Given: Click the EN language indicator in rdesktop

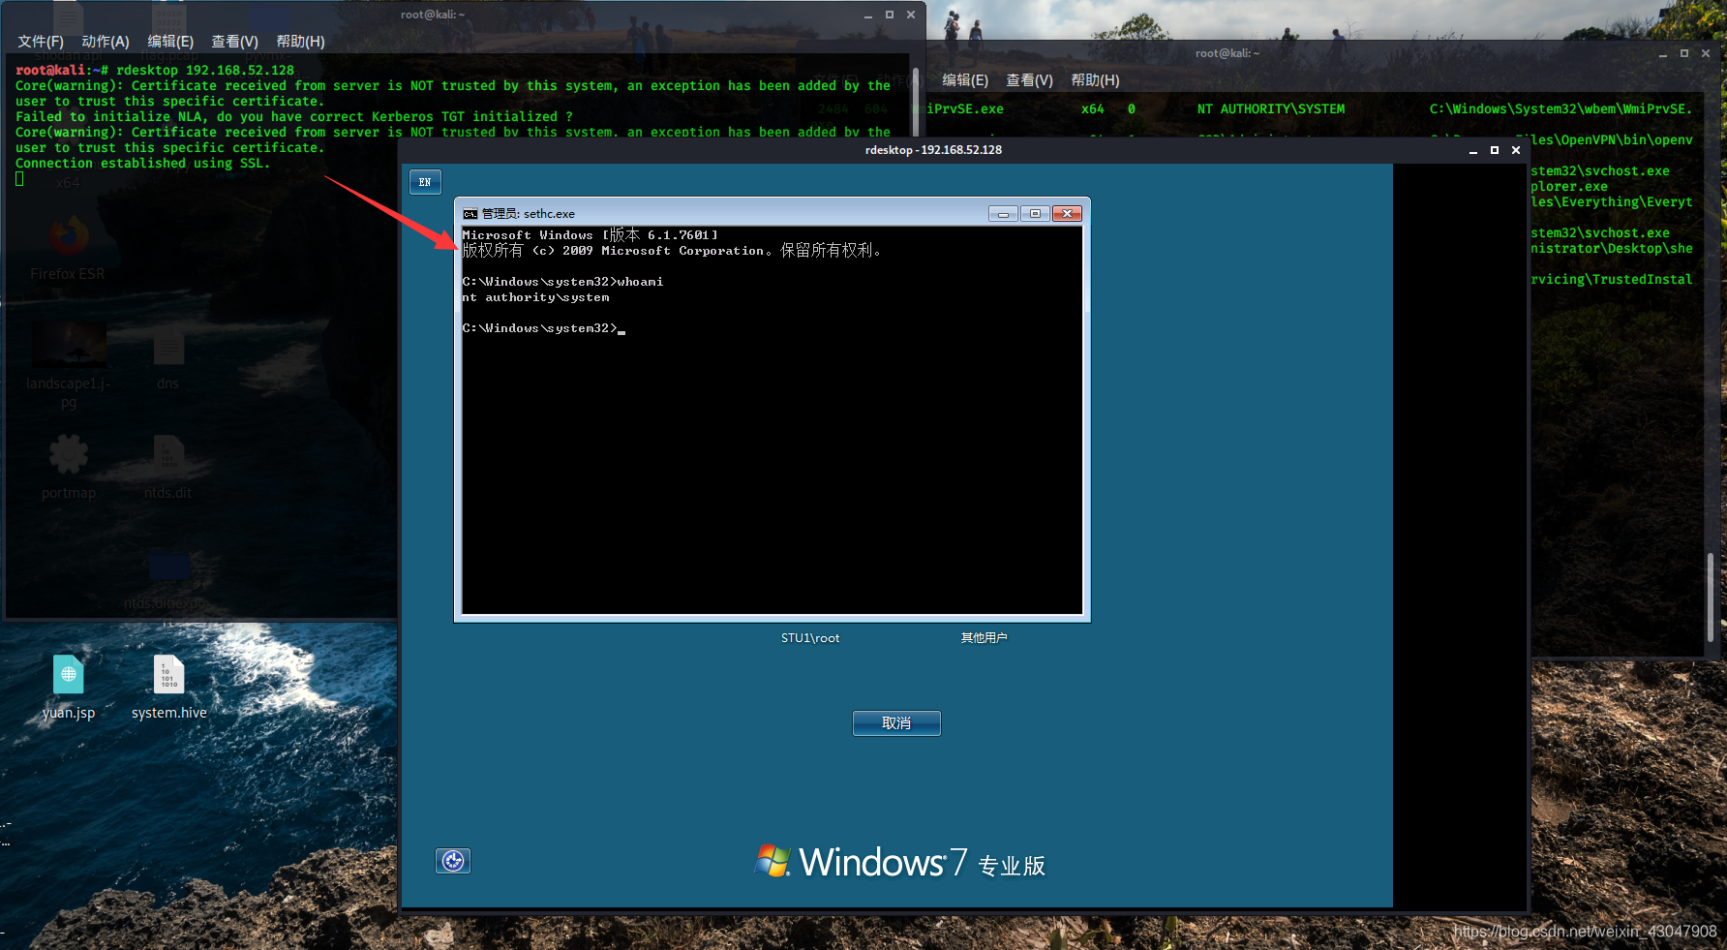Looking at the screenshot, I should coord(425,182).
